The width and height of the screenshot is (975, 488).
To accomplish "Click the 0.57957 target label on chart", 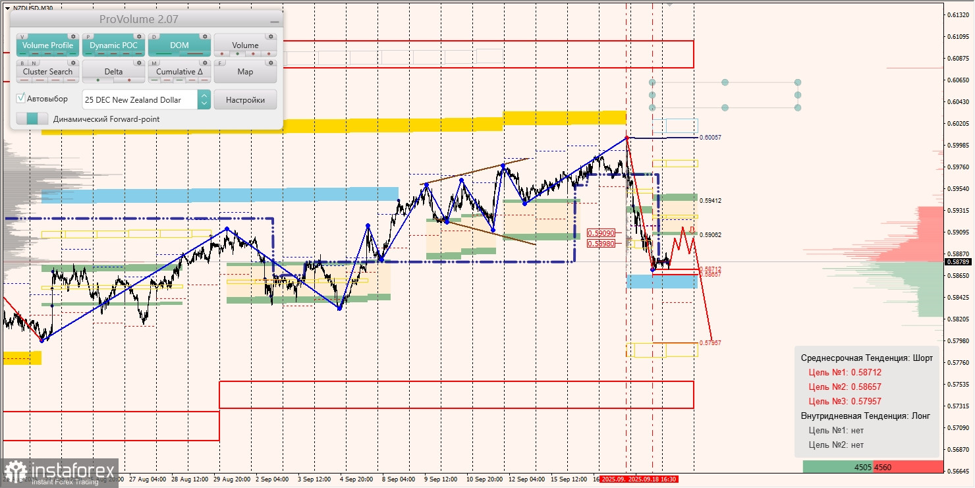I will pyautogui.click(x=710, y=343).
